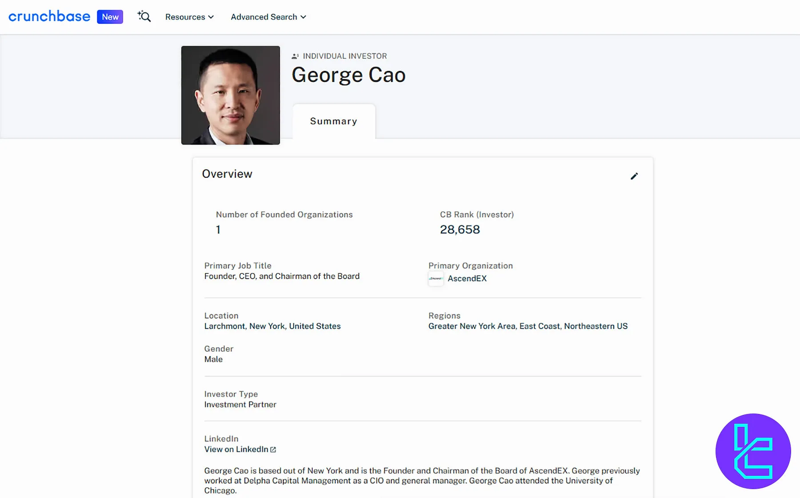Select the 'CB Rank (Investor)' label
The image size is (800, 498).
point(477,214)
